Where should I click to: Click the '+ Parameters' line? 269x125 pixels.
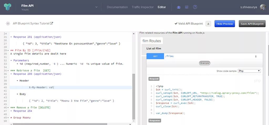tap(19, 60)
